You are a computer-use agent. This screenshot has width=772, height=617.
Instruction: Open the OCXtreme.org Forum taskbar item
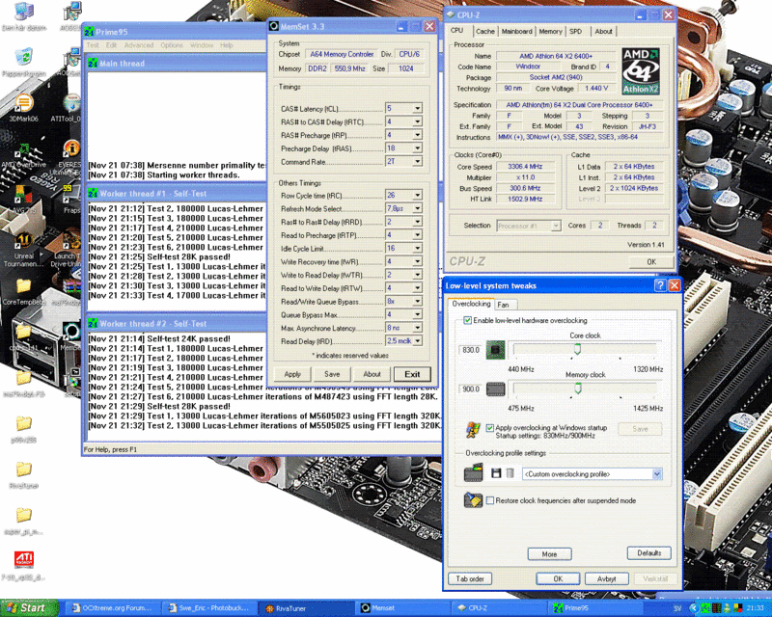click(113, 608)
